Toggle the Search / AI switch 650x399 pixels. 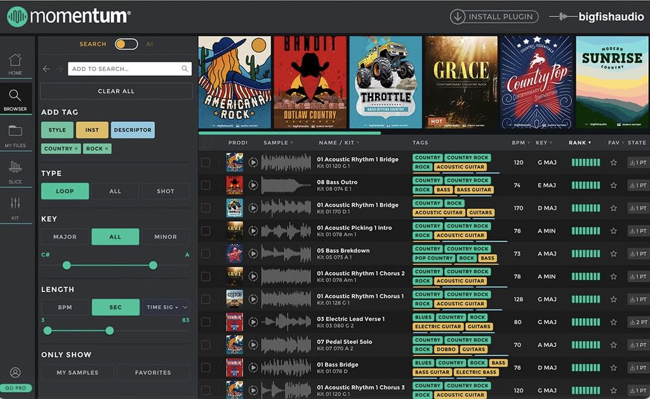126,44
